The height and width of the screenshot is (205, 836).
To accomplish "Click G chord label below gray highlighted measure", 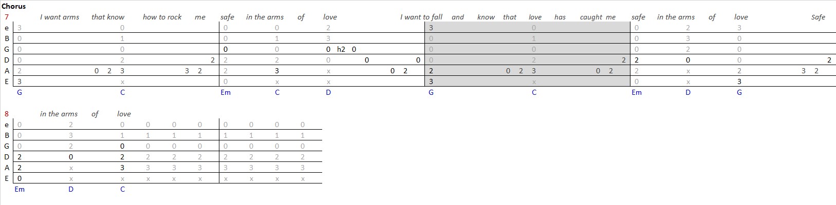I will 431,92.
